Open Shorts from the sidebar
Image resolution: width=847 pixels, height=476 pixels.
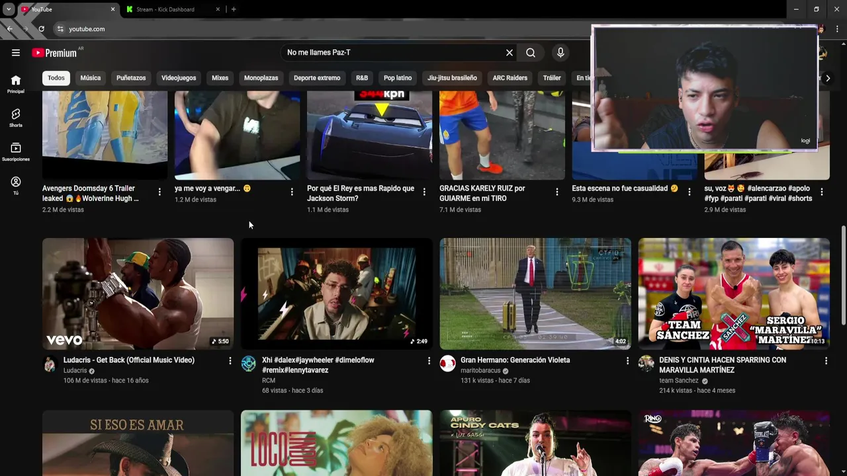tap(16, 118)
